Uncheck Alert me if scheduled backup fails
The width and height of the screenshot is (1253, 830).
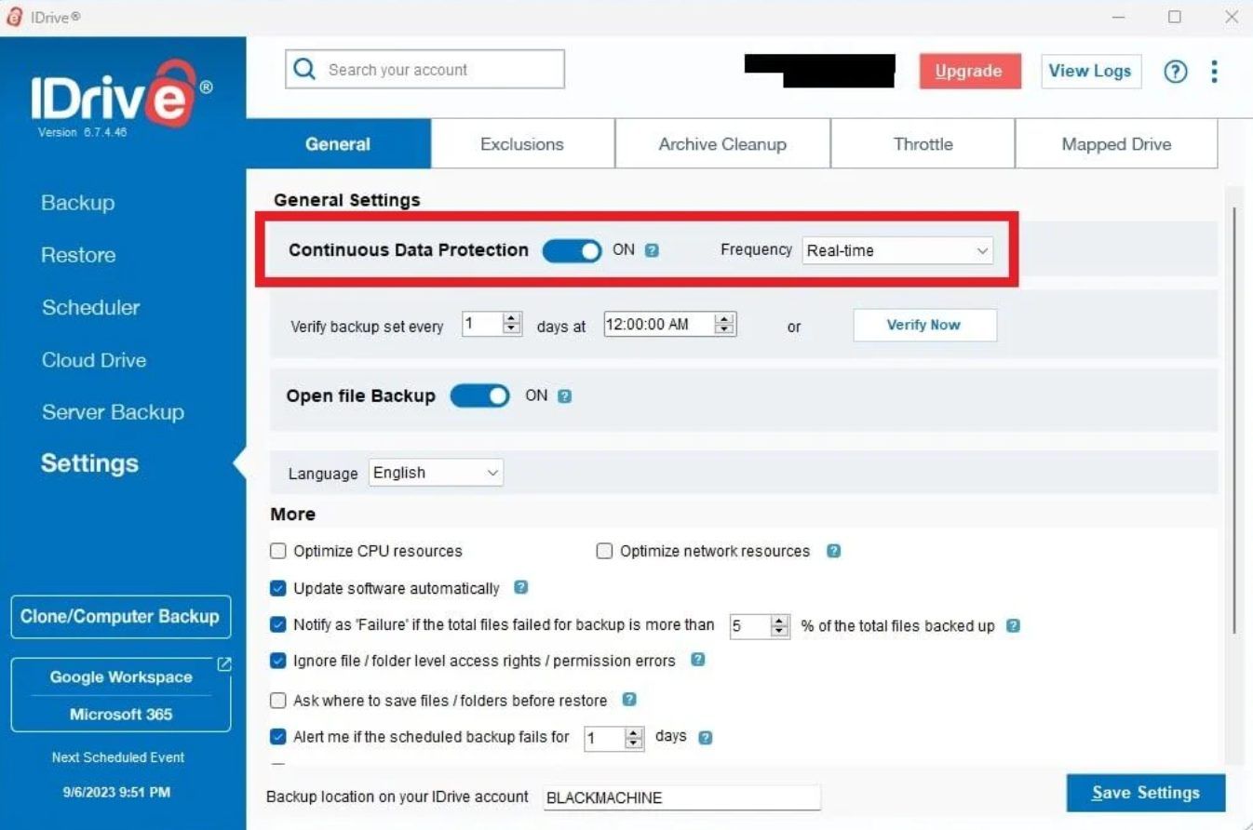click(x=278, y=737)
